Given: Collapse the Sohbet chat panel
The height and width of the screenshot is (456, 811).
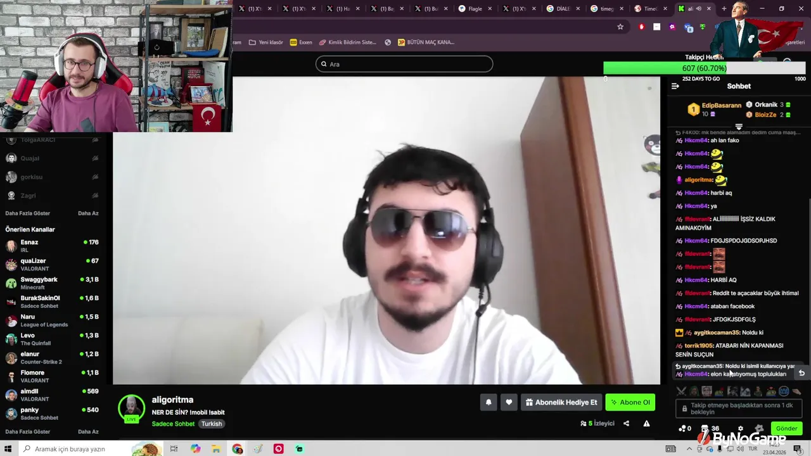Looking at the screenshot, I should point(675,86).
